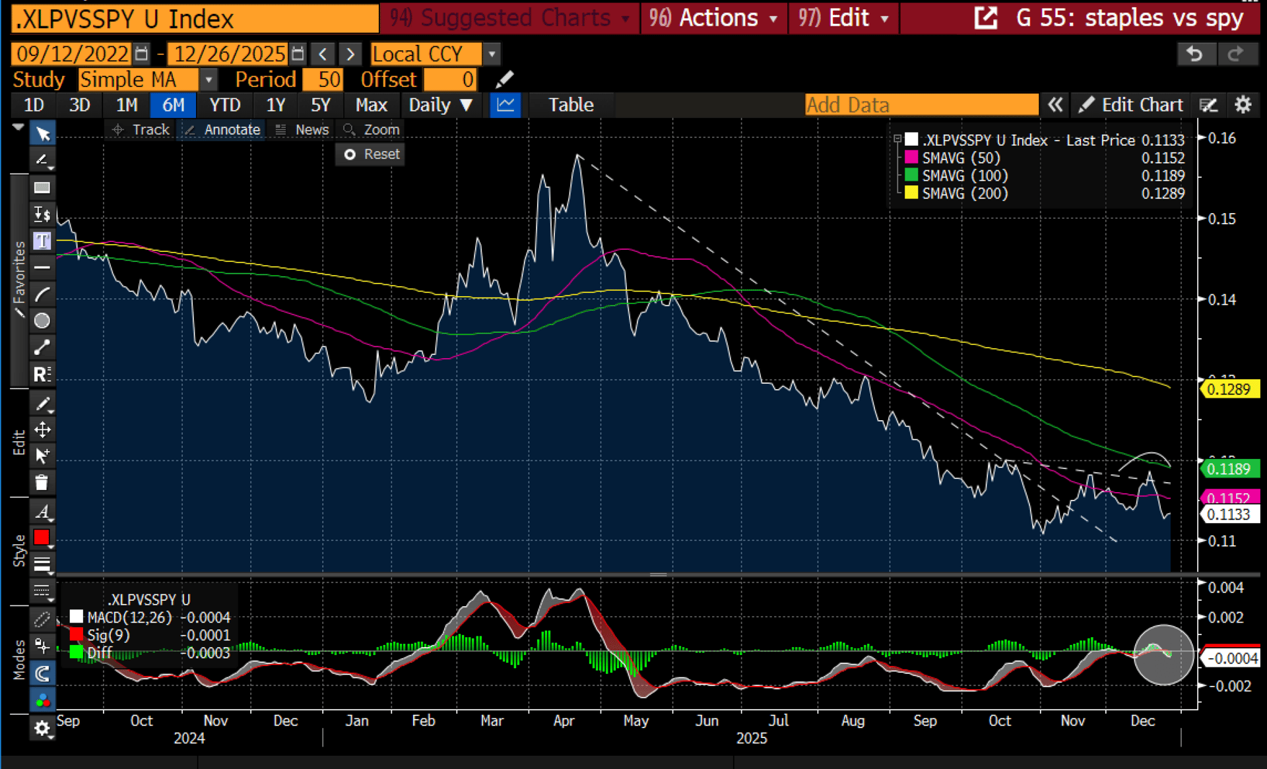Click the trash delete annotation icon

tap(42, 483)
